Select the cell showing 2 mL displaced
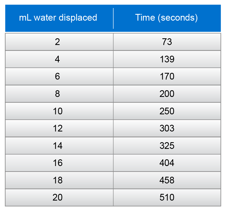Screen dimensions: 226x211 pyautogui.click(x=58, y=42)
